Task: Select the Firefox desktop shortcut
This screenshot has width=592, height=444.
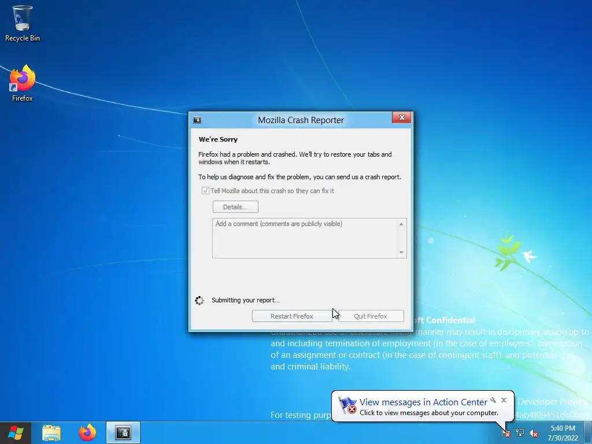Action: point(23,83)
